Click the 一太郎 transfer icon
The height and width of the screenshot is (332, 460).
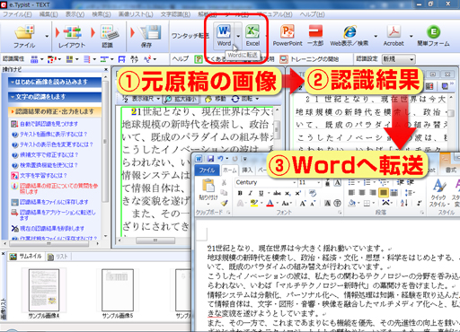click(315, 35)
